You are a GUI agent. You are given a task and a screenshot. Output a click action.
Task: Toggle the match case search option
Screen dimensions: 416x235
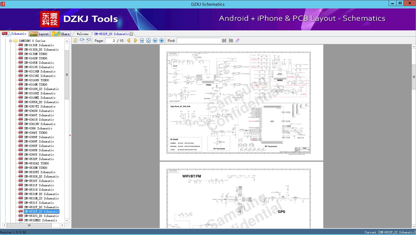click(237, 40)
